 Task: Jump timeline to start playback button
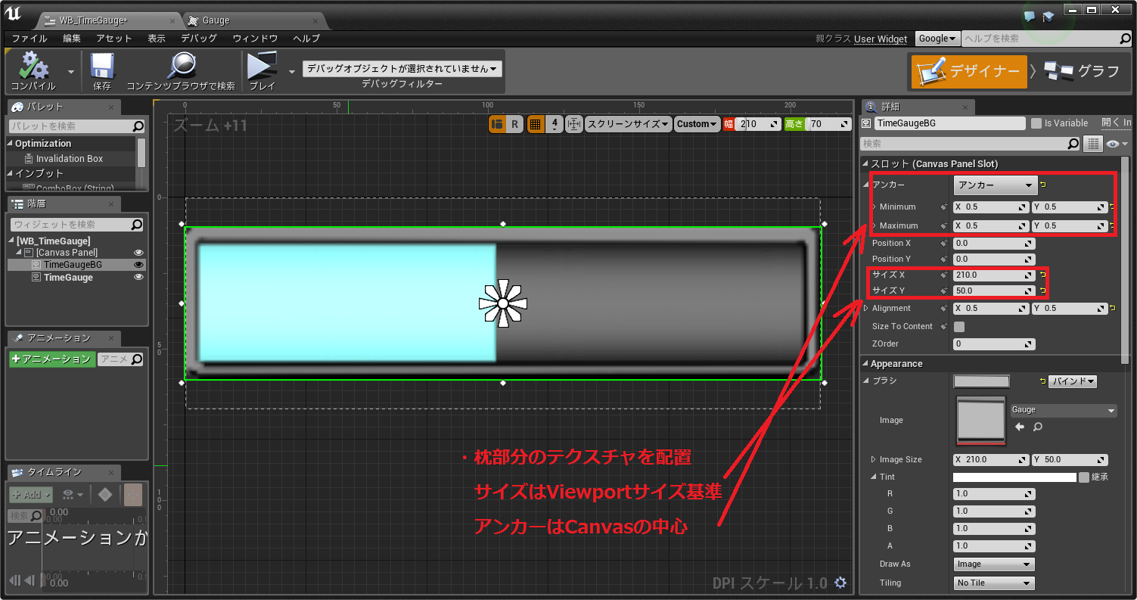pyautogui.click(x=14, y=580)
